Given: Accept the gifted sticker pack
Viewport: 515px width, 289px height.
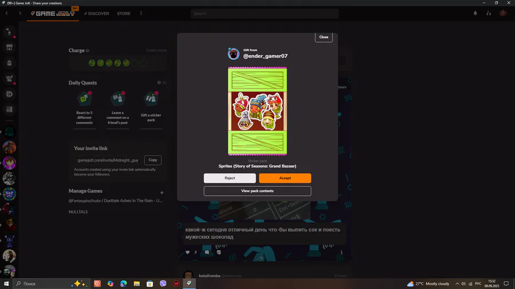Looking at the screenshot, I should click(x=285, y=178).
